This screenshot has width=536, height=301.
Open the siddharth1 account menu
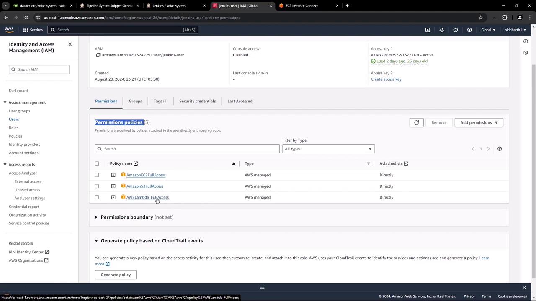click(x=515, y=30)
